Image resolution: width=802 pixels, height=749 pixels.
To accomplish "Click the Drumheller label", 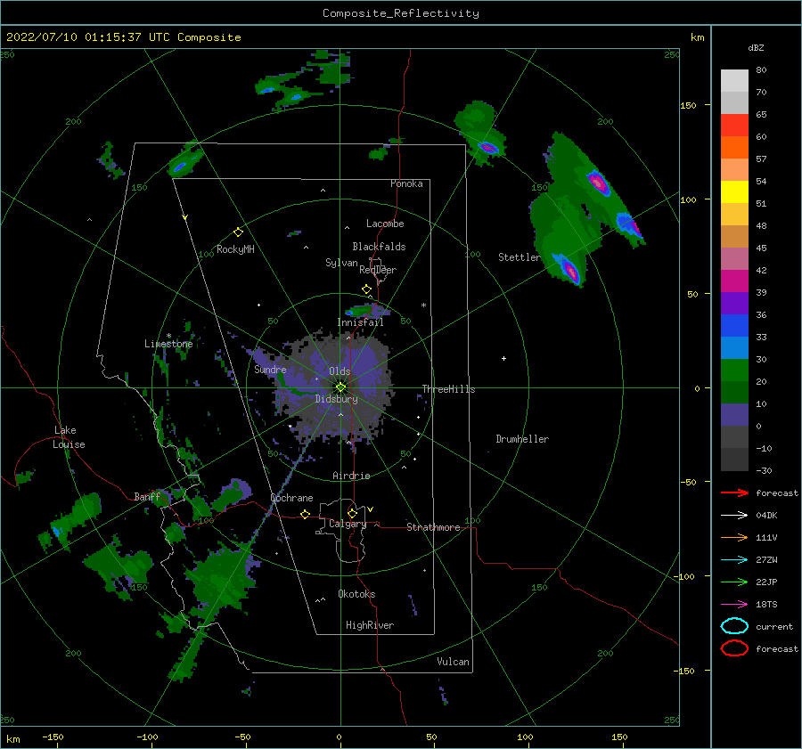I will coord(522,439).
